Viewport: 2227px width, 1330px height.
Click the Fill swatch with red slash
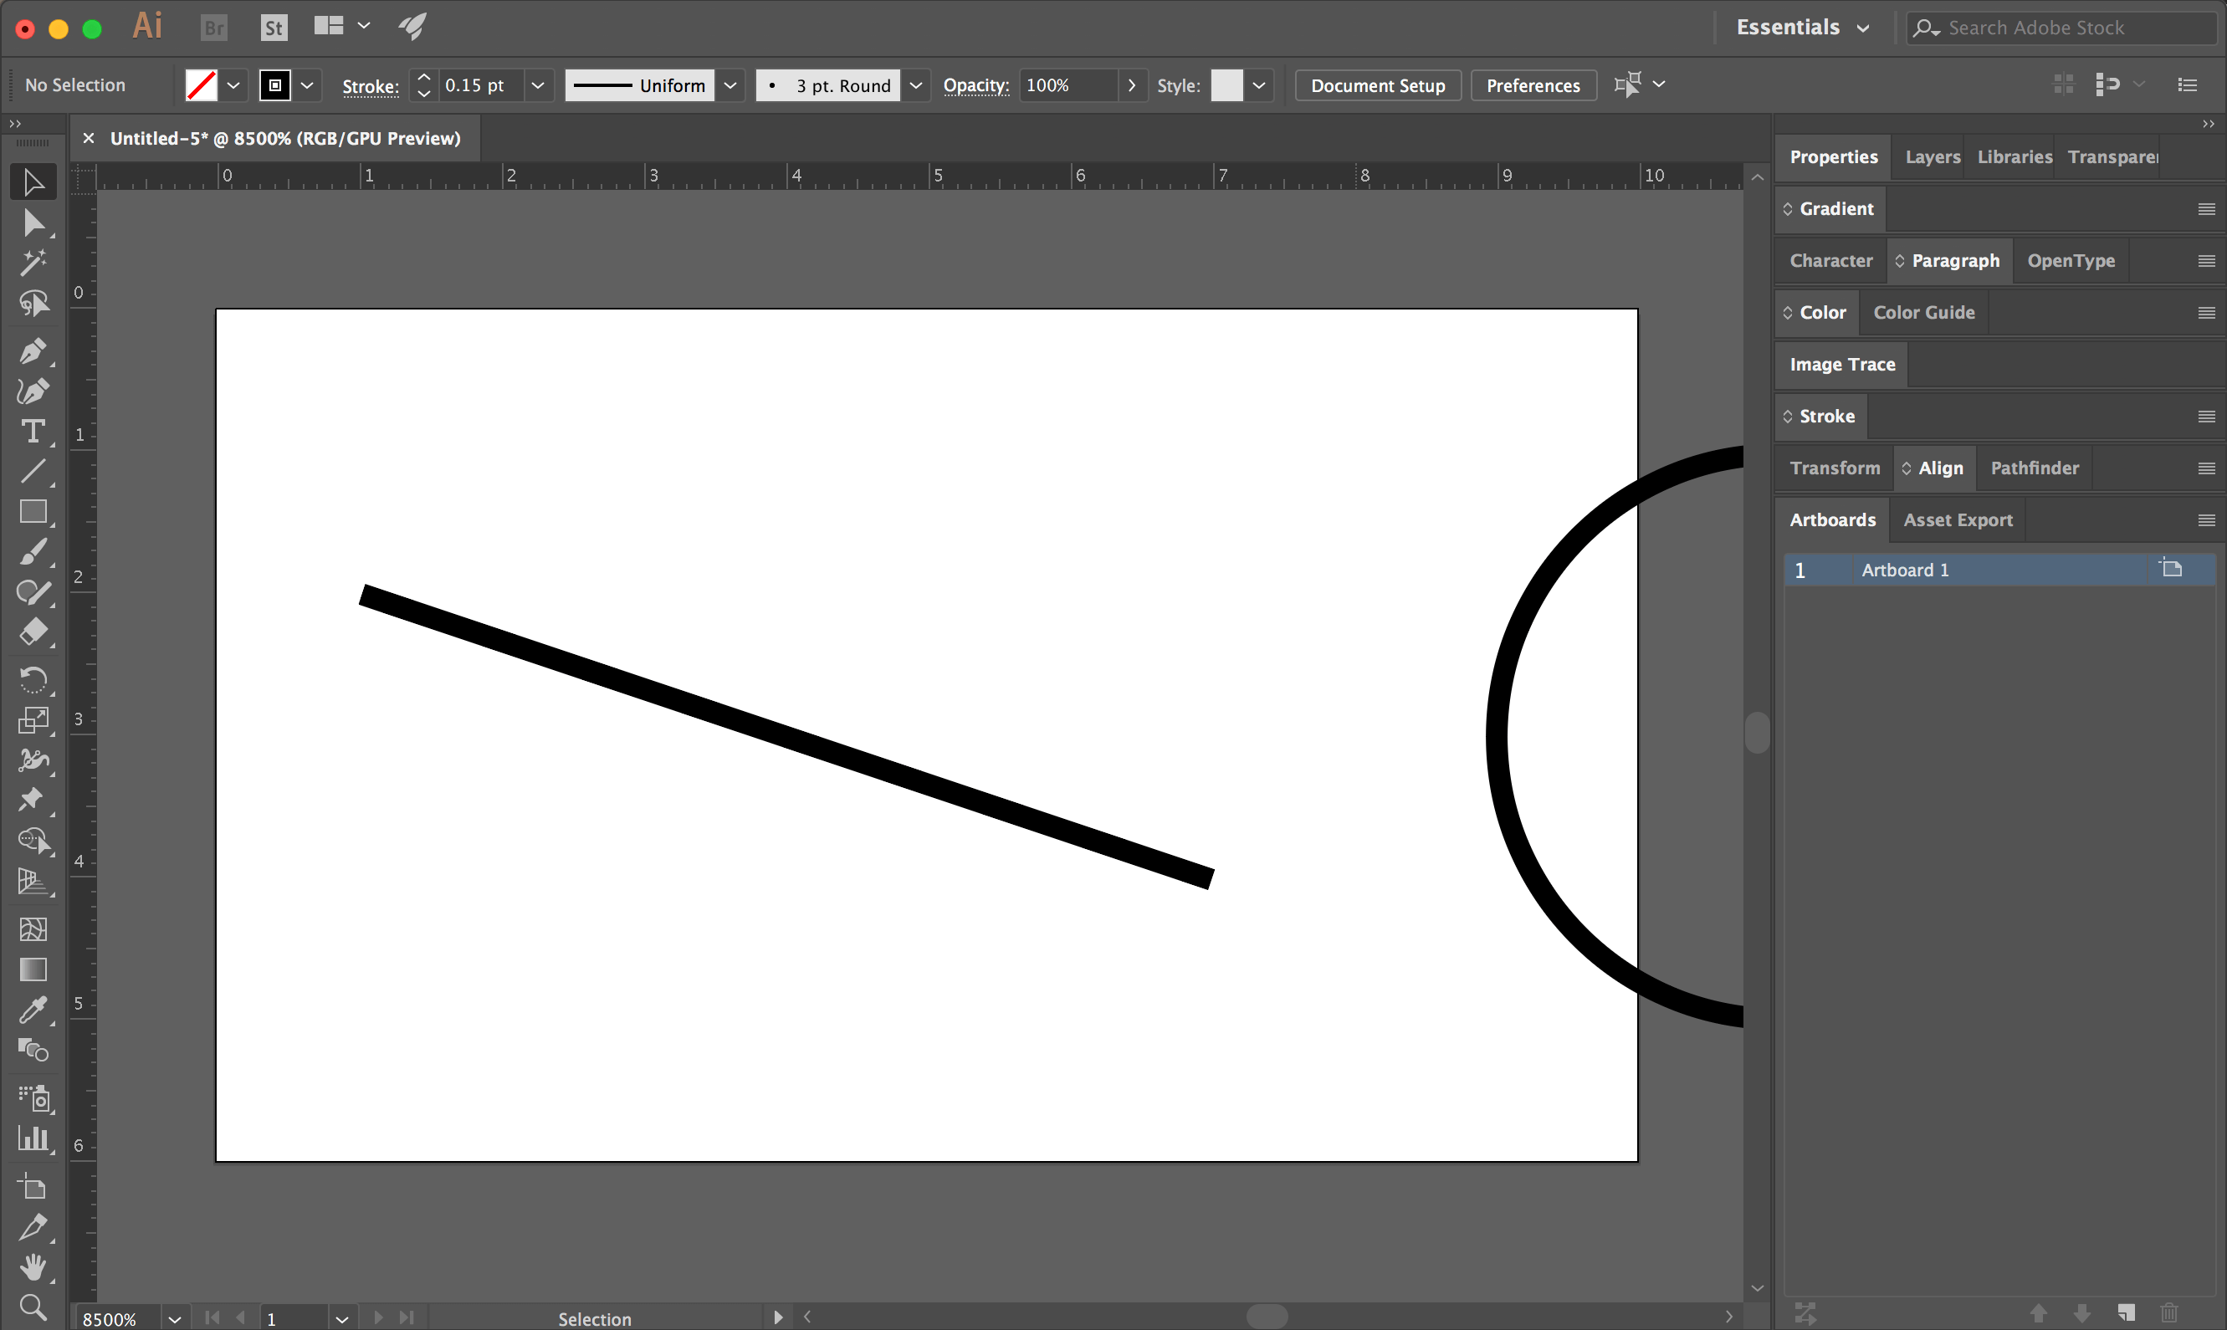pos(202,85)
